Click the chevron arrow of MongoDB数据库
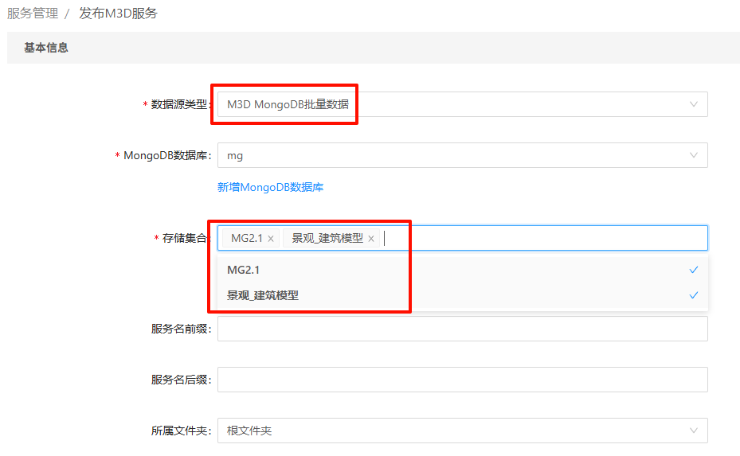Viewport: 740px width, 456px height. coord(693,155)
